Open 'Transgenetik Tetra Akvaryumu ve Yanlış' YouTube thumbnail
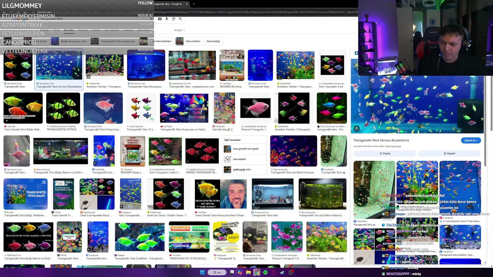Image resolution: width=493 pixels, height=277 pixels. pos(184,108)
